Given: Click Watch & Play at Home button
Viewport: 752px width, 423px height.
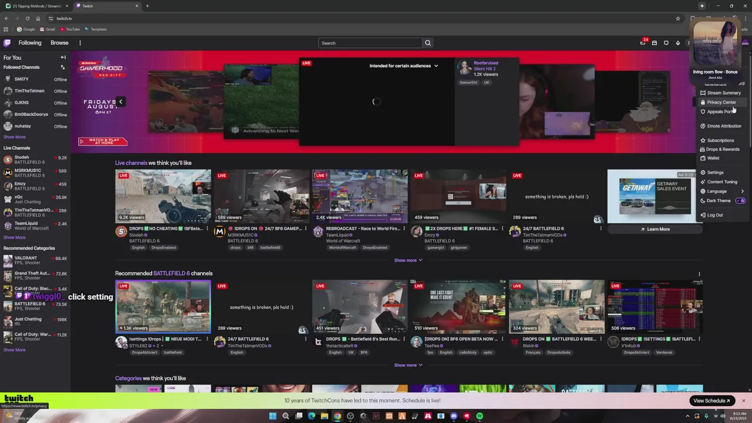Looking at the screenshot, I should pyautogui.click(x=103, y=142).
